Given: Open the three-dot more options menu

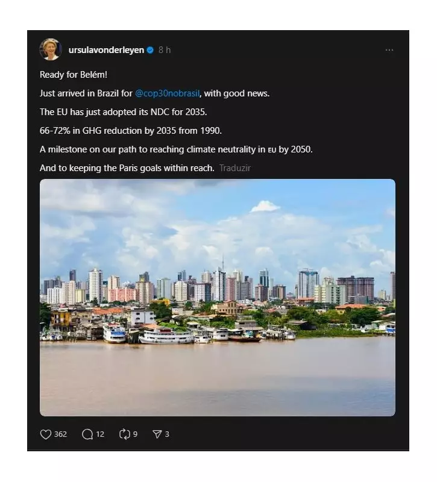Looking at the screenshot, I should coord(389,50).
